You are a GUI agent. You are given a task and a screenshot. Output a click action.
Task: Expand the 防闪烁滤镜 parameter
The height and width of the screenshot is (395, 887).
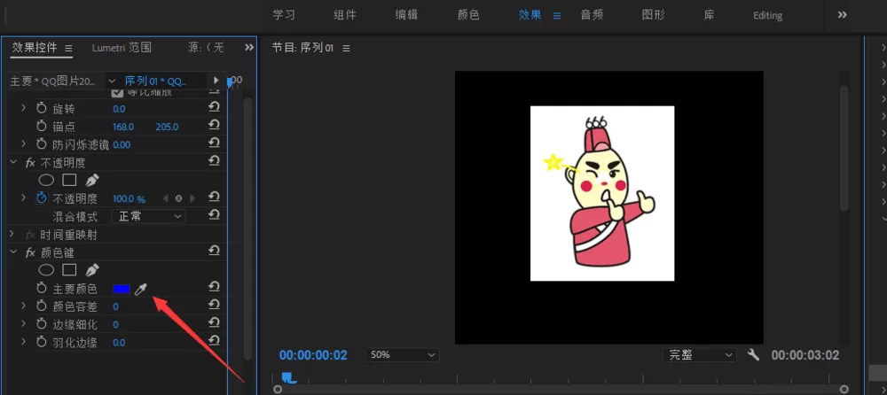click(x=23, y=143)
